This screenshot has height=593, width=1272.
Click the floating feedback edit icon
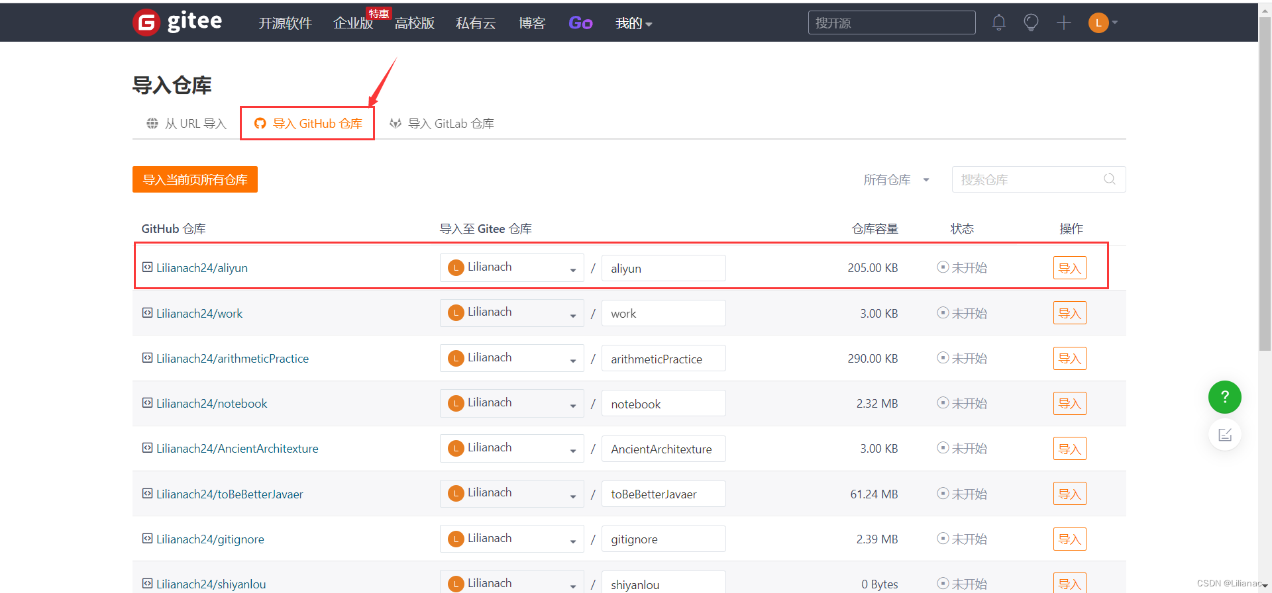coord(1225,435)
